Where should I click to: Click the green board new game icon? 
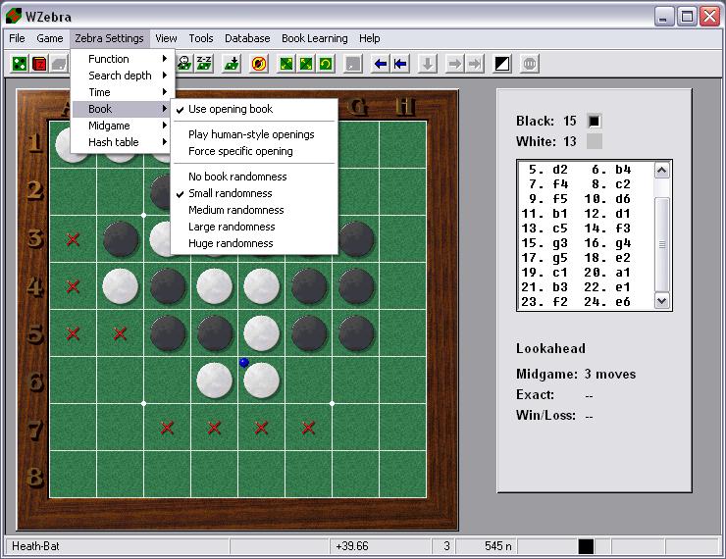pos(20,64)
